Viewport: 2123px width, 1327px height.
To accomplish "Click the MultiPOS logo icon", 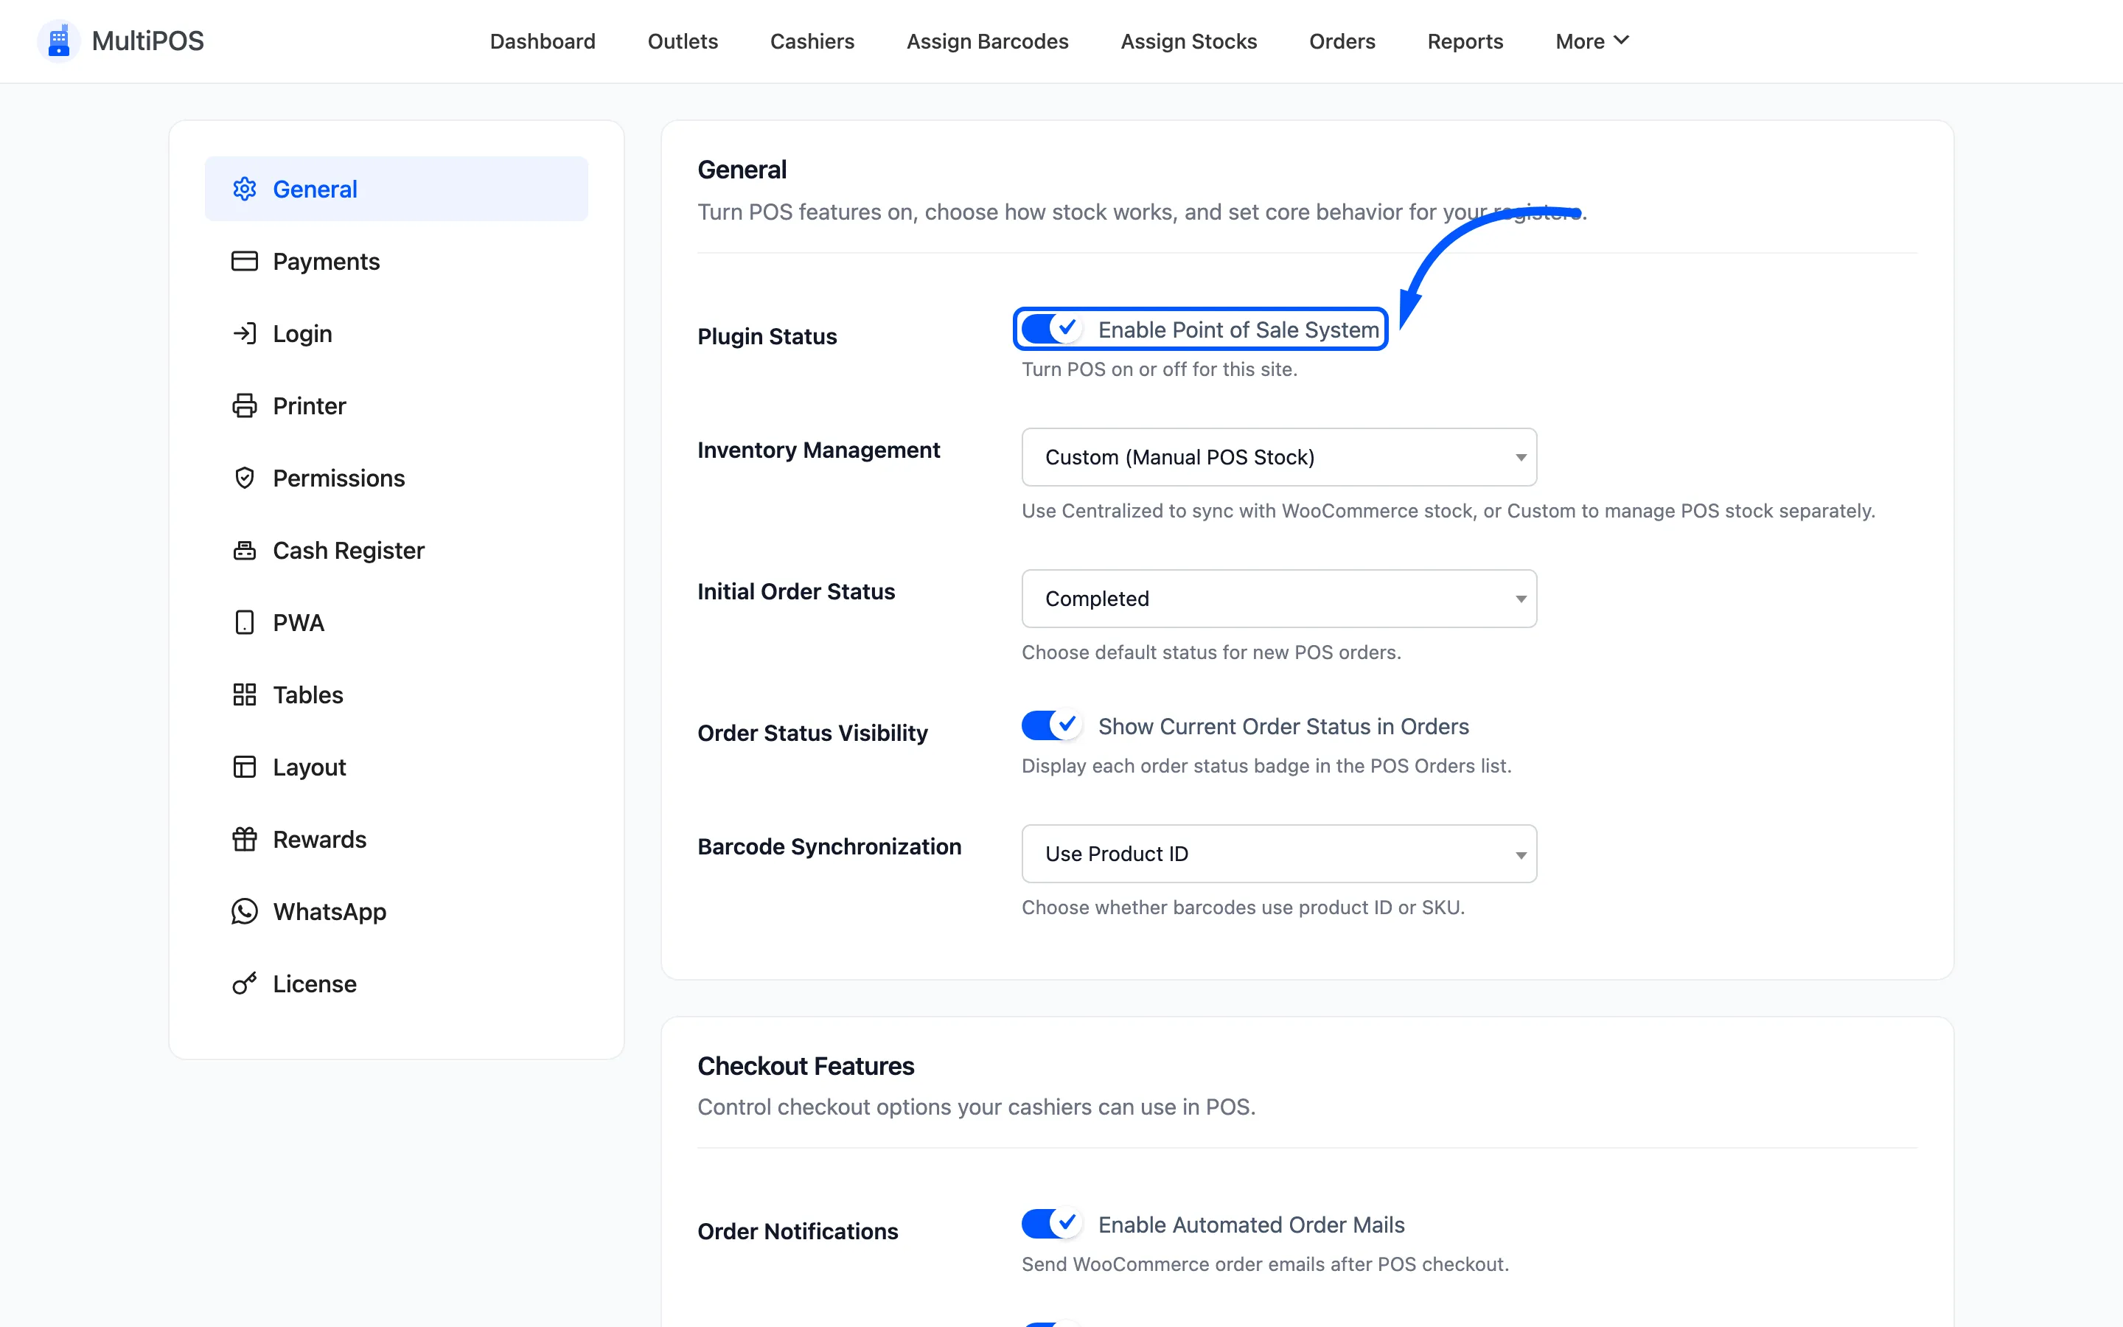I will point(58,41).
